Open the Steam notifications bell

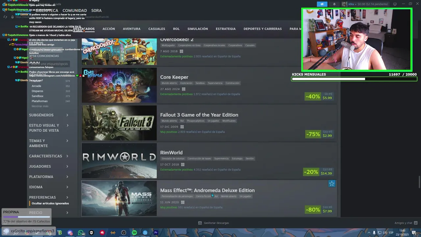pyautogui.click(x=334, y=4)
